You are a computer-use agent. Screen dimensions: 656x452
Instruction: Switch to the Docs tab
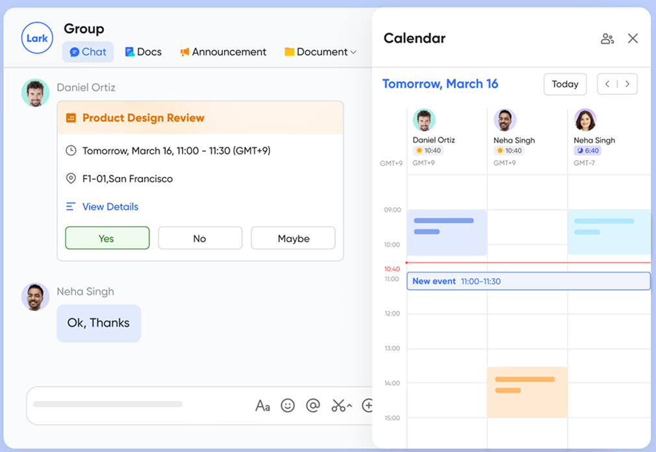click(143, 52)
